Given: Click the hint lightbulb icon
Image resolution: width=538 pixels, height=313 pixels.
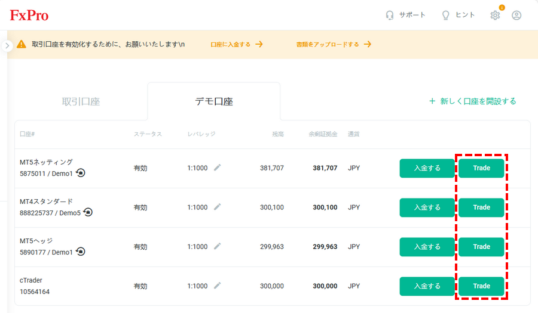Looking at the screenshot, I should point(445,15).
